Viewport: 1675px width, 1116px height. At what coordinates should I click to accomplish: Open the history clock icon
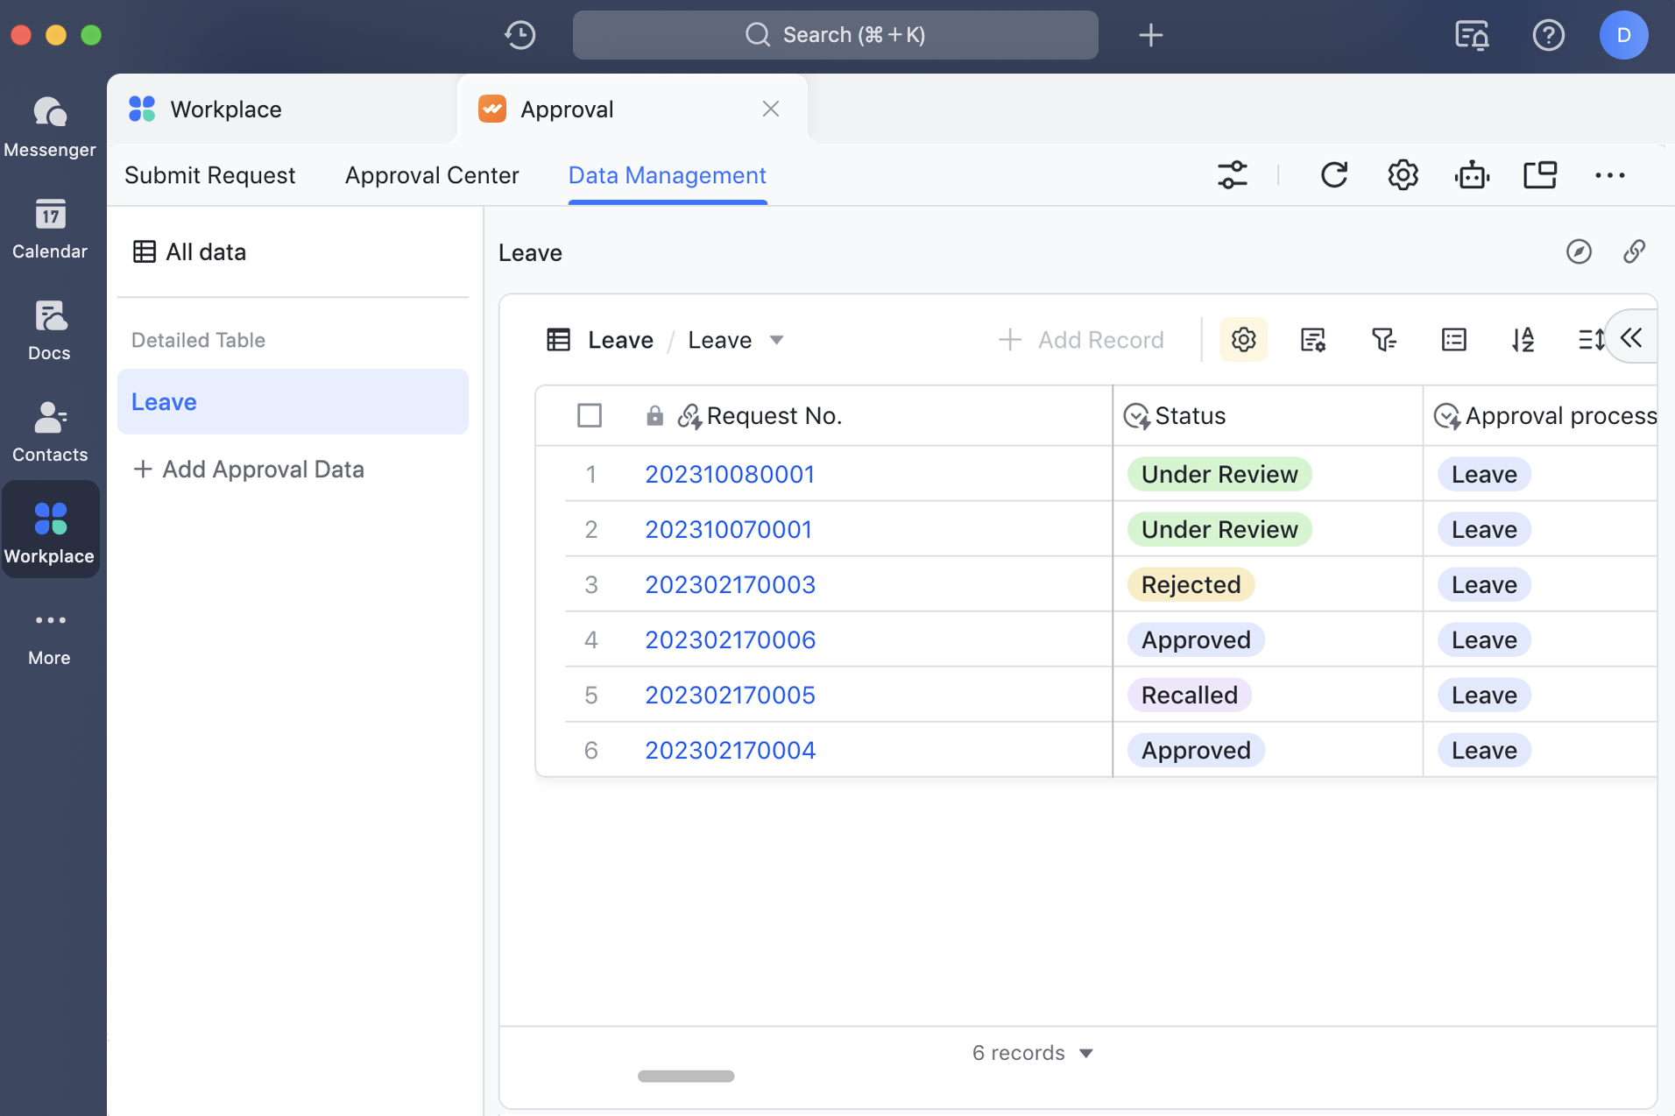click(x=520, y=35)
